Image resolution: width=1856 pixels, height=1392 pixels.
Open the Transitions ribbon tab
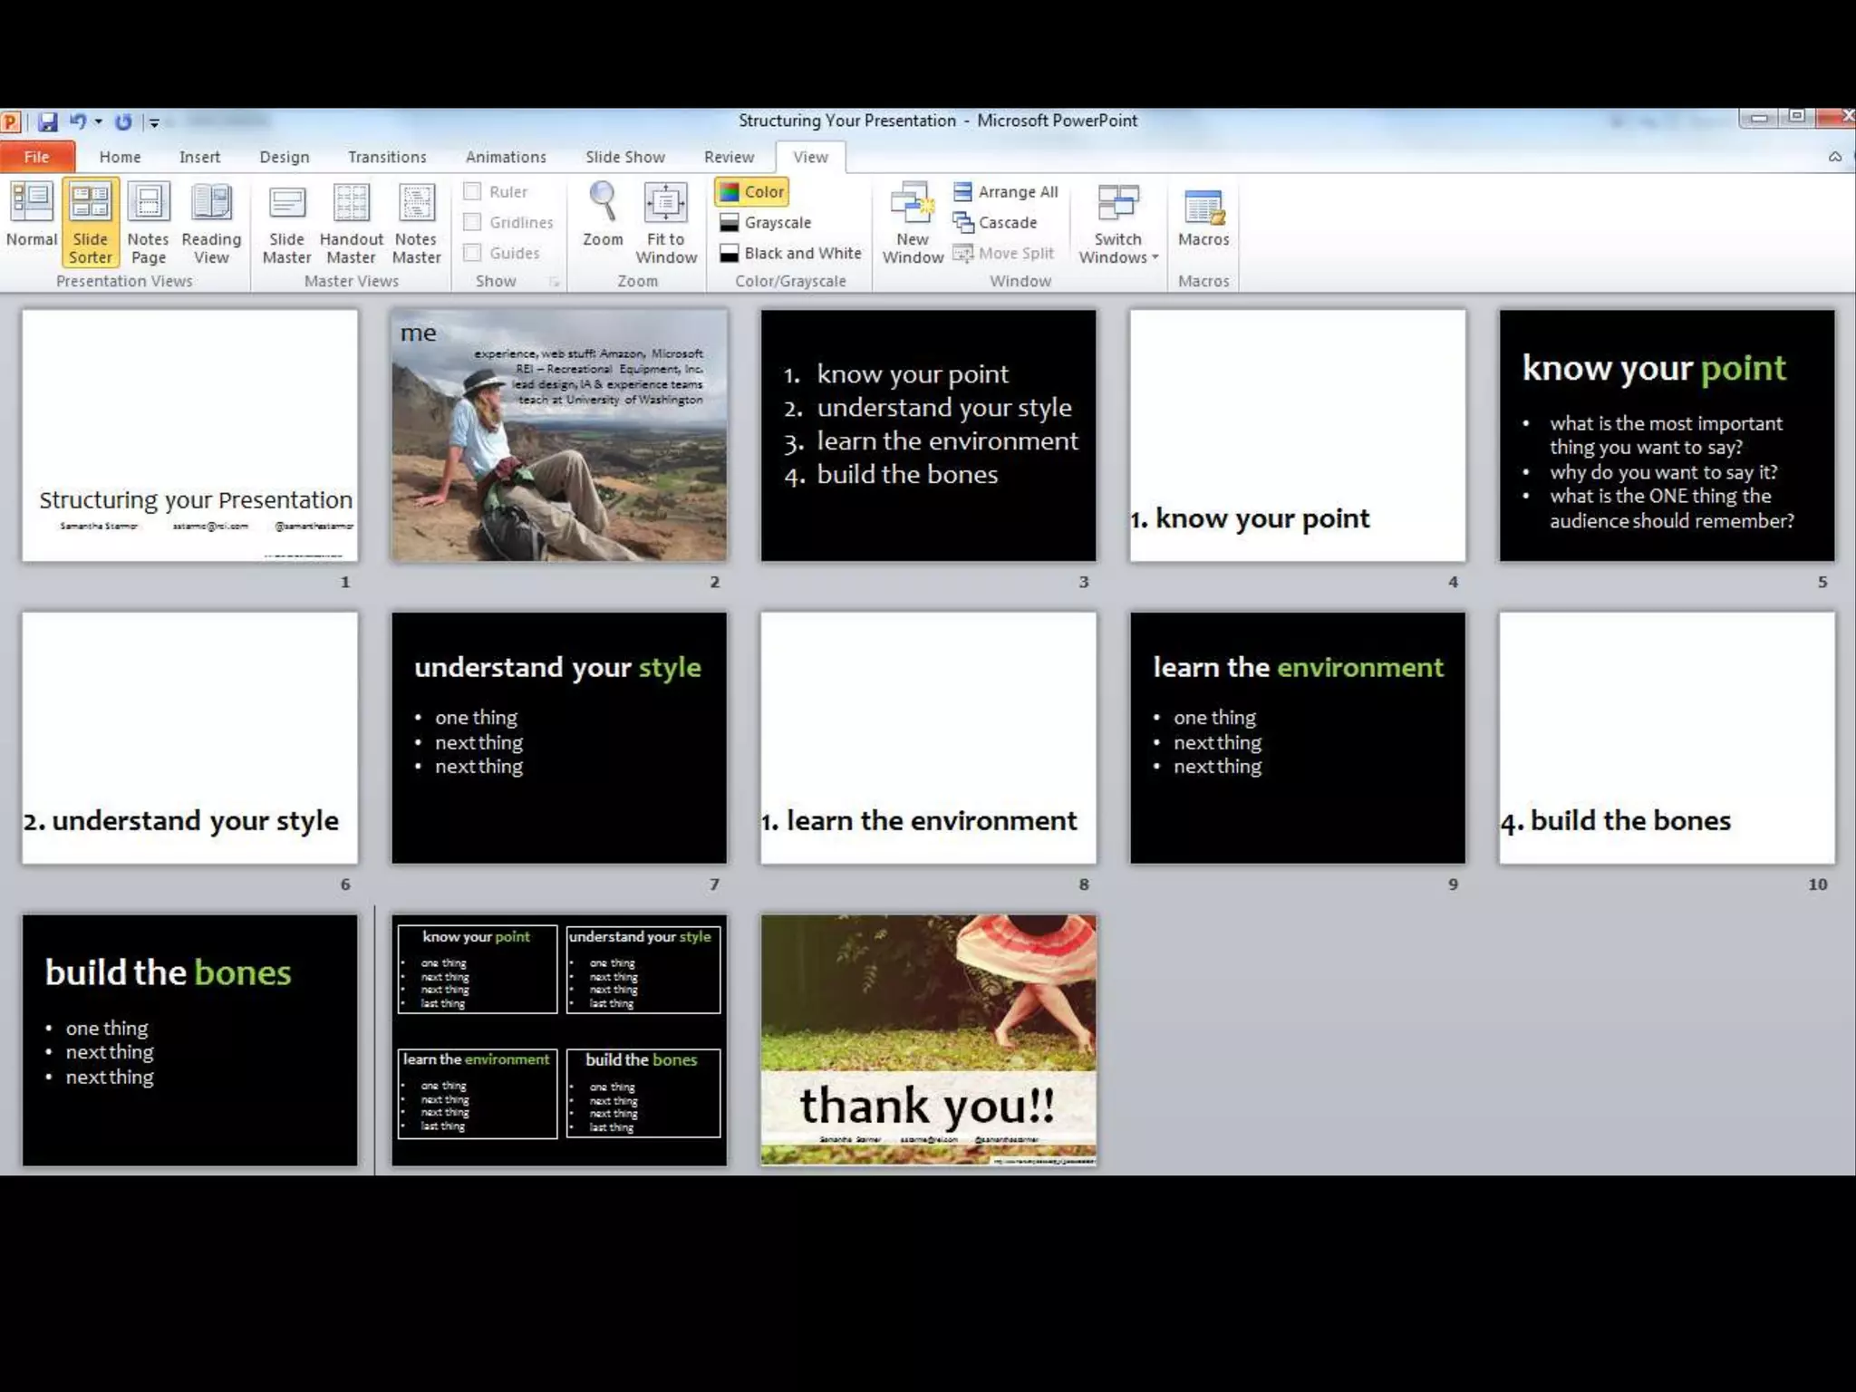[x=387, y=157]
